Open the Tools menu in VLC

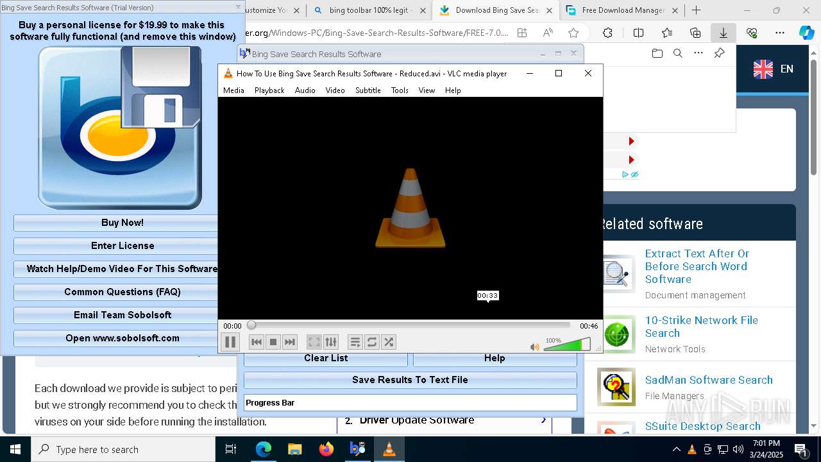click(400, 90)
